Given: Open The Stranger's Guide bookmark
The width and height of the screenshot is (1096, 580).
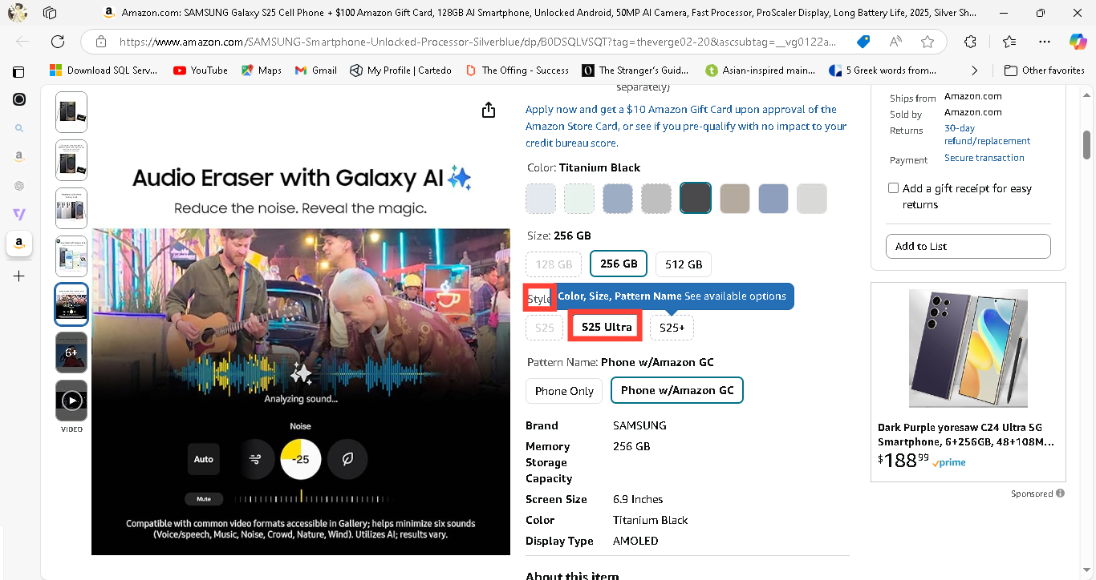Looking at the screenshot, I should click(x=635, y=70).
